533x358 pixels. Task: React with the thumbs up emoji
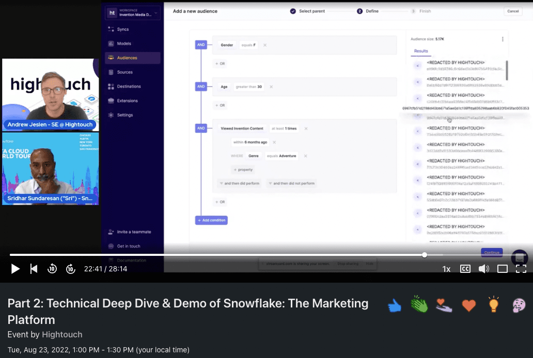(x=394, y=304)
